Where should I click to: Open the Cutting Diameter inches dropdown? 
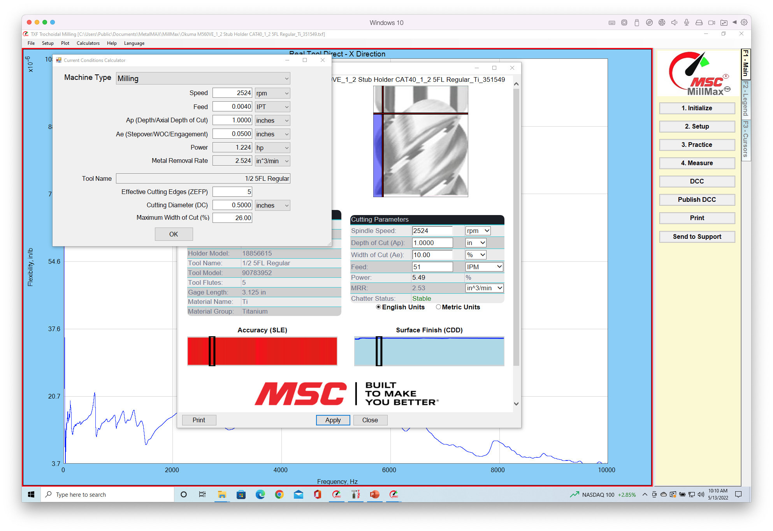(272, 205)
